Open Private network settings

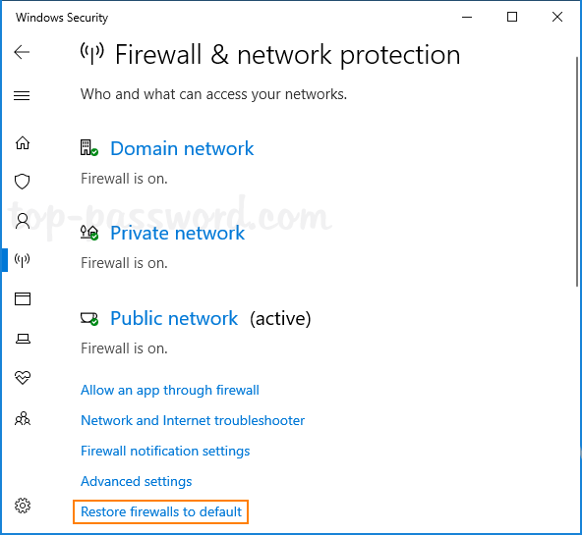(x=177, y=233)
